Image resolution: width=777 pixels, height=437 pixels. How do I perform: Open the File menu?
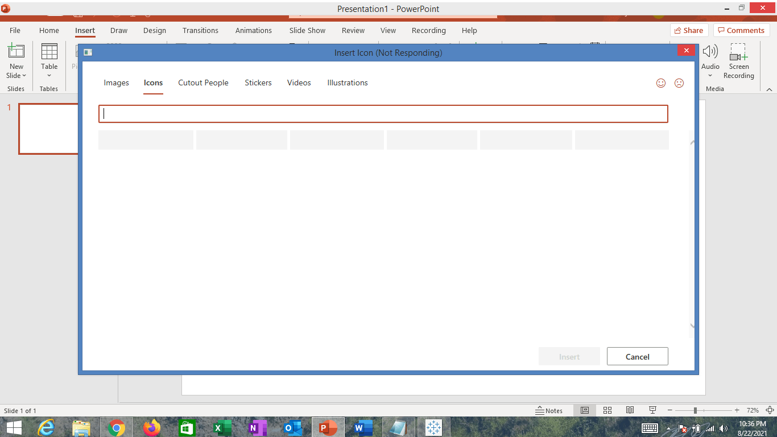point(15,31)
